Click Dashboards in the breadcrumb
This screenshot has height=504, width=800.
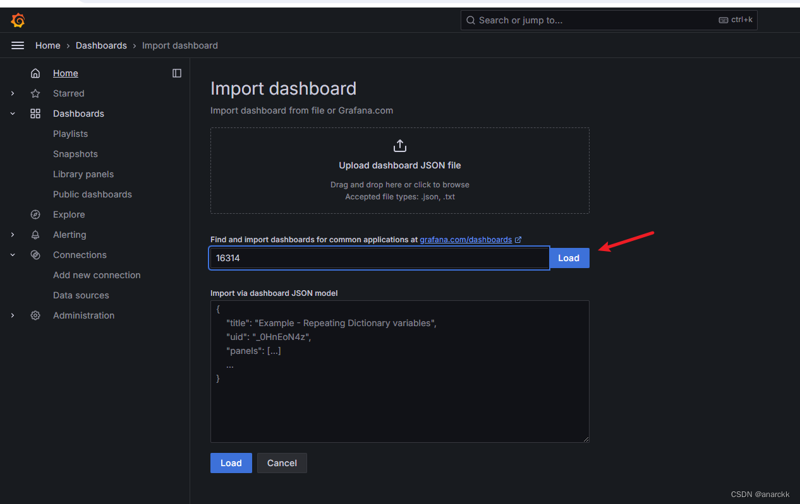101,45
